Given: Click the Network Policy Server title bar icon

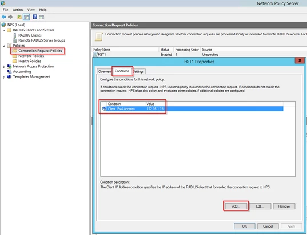Looking at the screenshot, I should (3, 3).
